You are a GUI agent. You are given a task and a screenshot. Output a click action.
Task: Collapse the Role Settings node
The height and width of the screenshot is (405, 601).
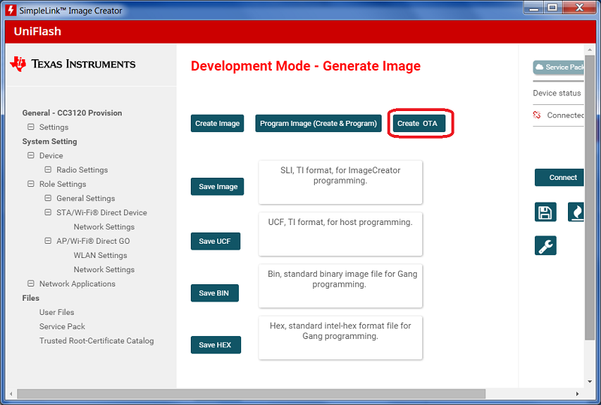[x=31, y=184]
